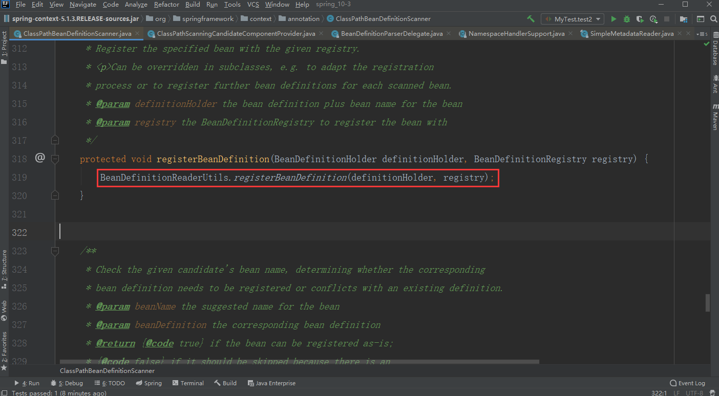Close the NamespaceHandlerSupport.java tab
Image resolution: width=719 pixels, height=396 pixels.
pos(569,34)
